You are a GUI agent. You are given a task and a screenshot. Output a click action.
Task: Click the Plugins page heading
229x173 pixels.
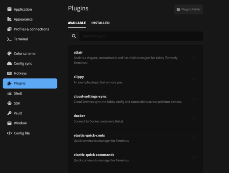78,8
